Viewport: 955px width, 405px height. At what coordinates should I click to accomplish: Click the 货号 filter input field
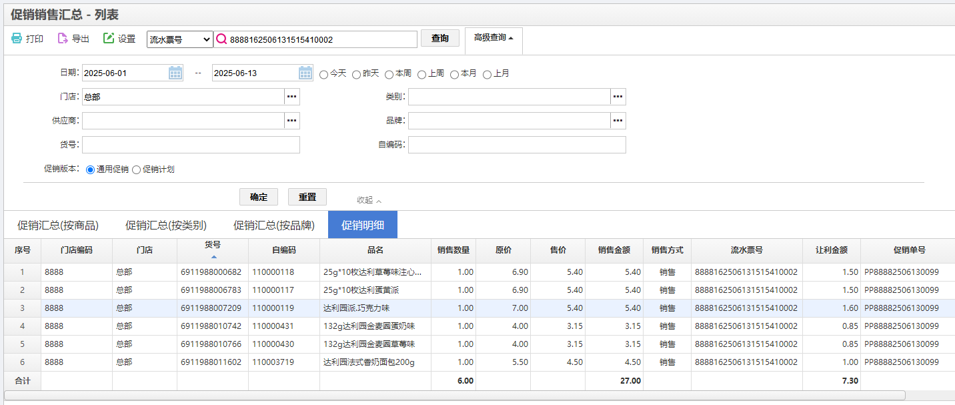click(x=191, y=145)
